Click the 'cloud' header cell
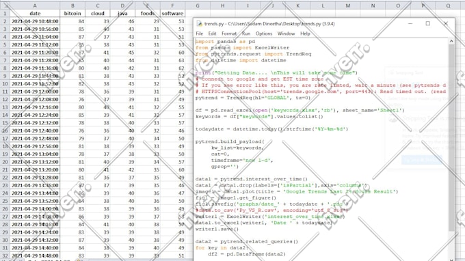 click(x=98, y=14)
